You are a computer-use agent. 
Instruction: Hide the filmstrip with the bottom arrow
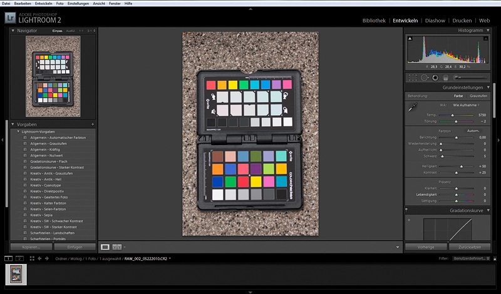pyautogui.click(x=250, y=292)
